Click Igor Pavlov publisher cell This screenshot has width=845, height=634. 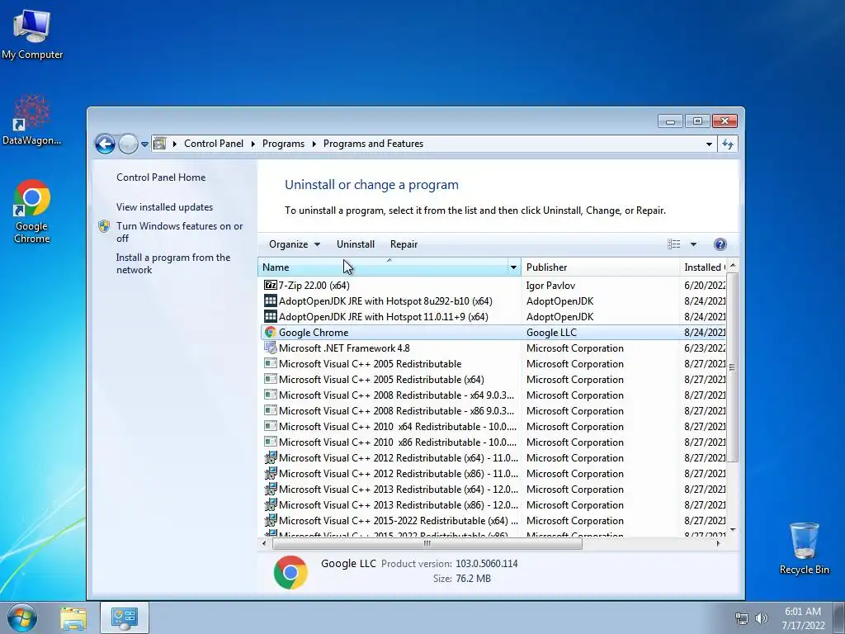click(x=550, y=286)
